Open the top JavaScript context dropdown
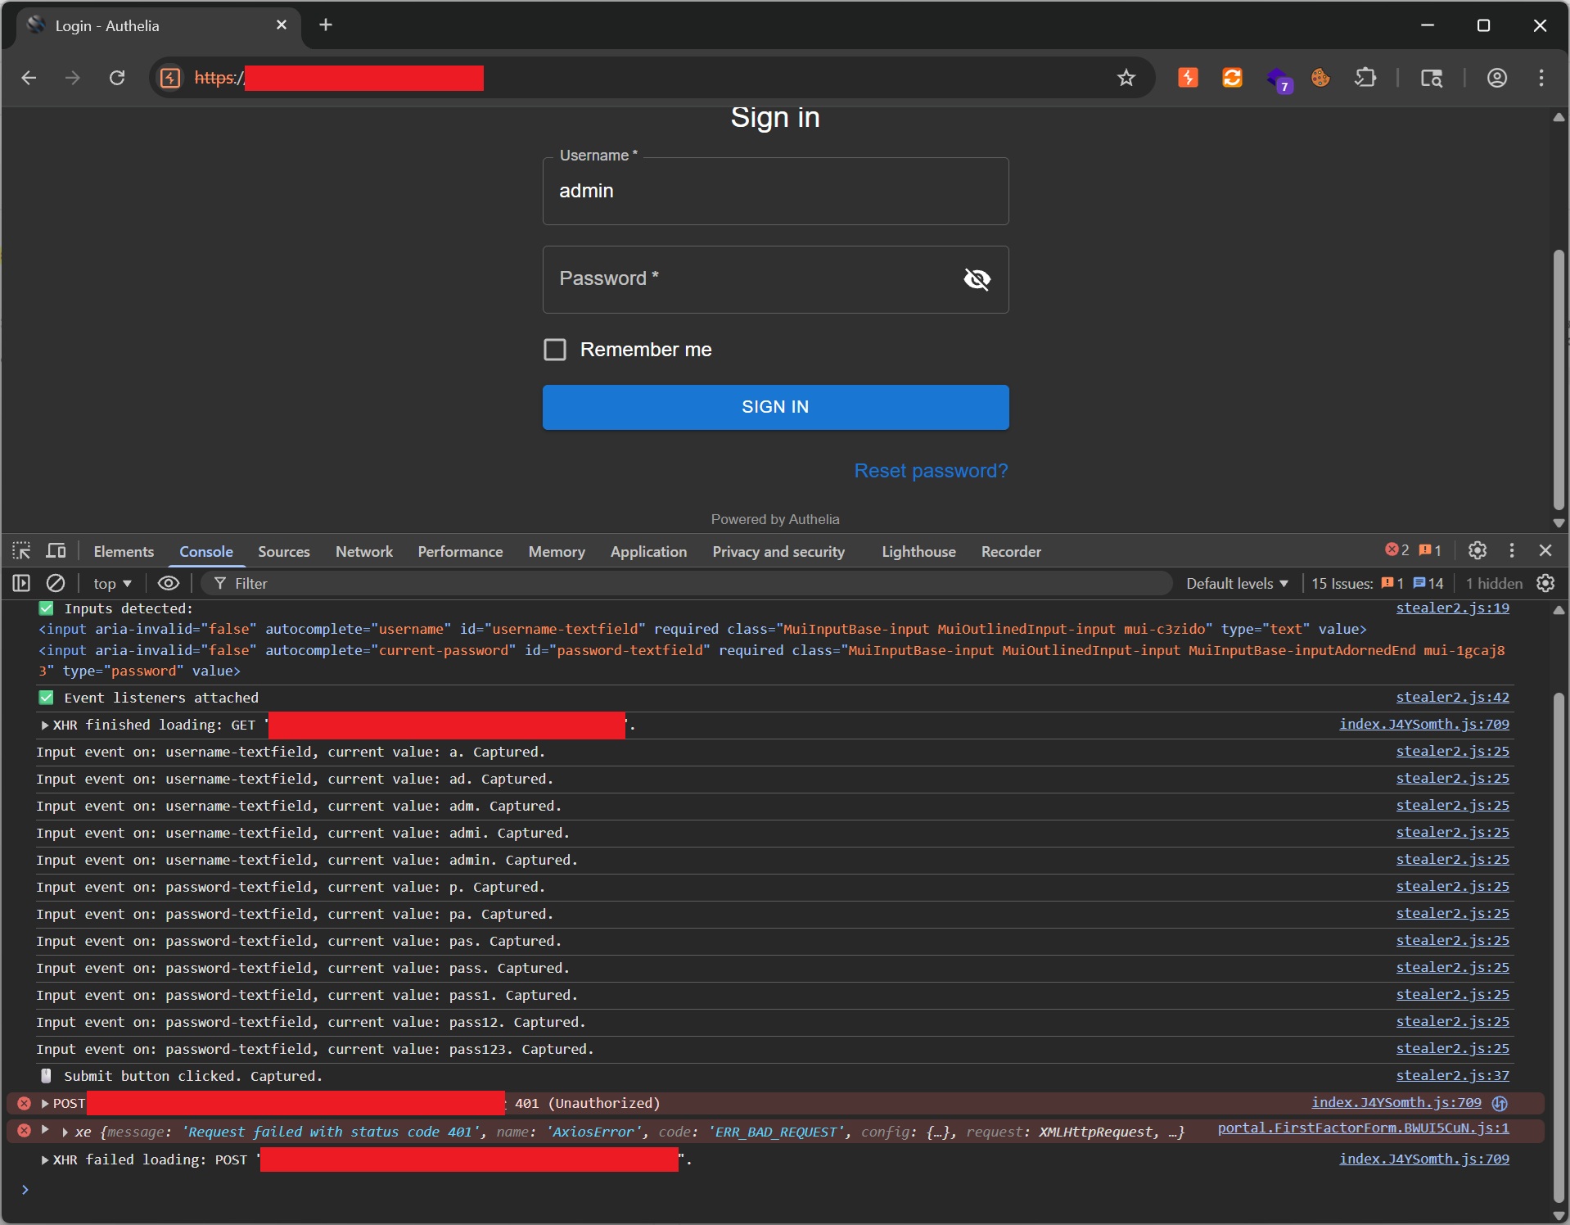Image resolution: width=1570 pixels, height=1225 pixels. pos(112,583)
